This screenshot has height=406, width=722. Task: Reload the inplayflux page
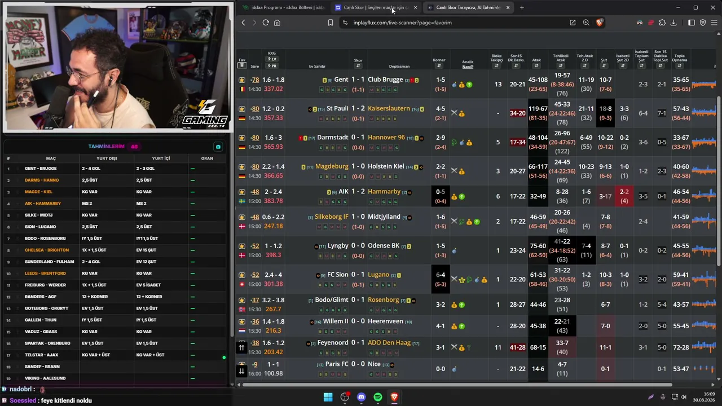coord(266,23)
